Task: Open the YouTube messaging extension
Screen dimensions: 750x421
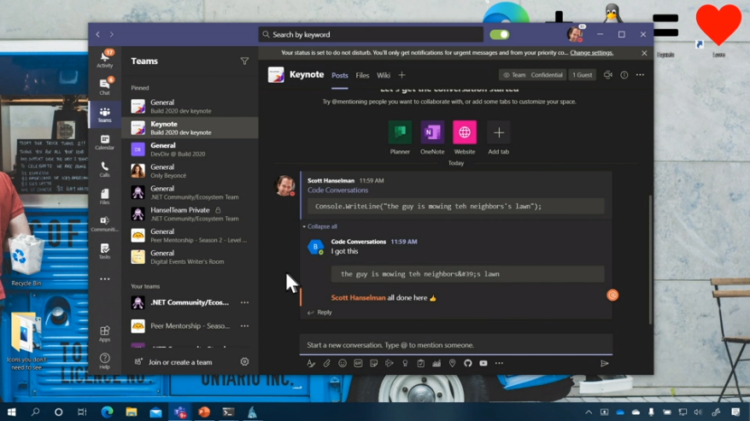Action: pyautogui.click(x=483, y=363)
